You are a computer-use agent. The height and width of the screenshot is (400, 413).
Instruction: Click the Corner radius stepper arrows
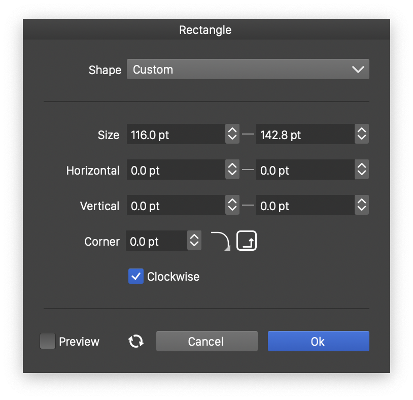click(194, 241)
